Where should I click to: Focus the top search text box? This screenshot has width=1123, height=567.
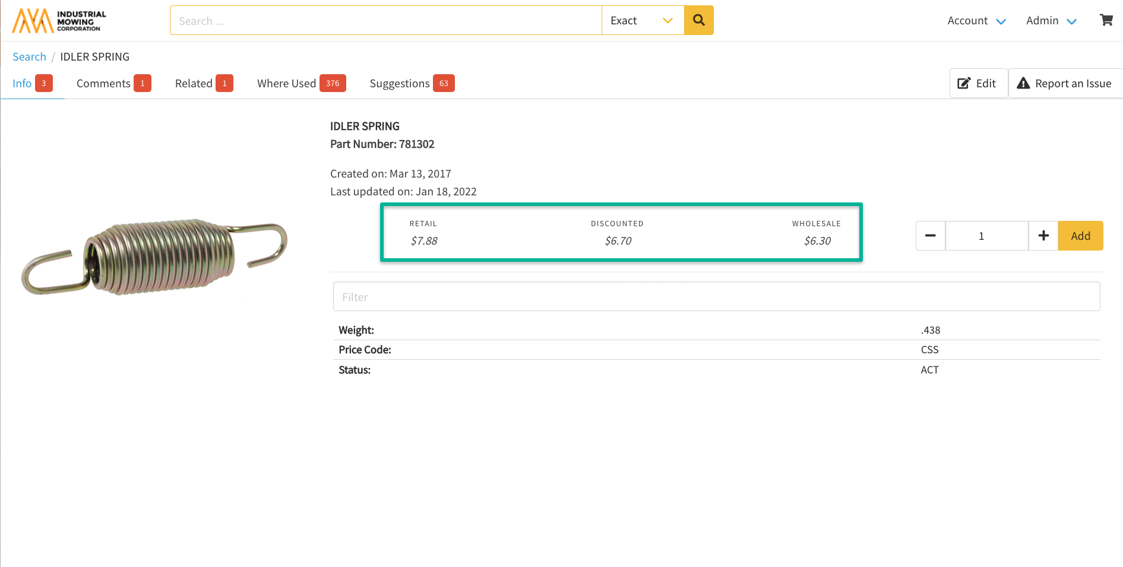[x=386, y=21]
